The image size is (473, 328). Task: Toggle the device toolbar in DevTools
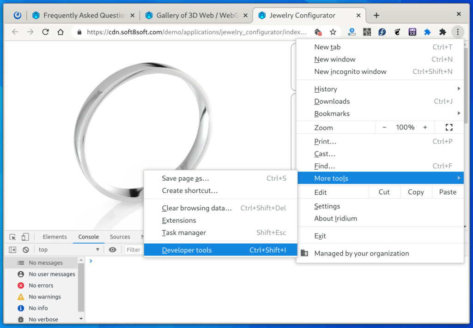coord(25,237)
